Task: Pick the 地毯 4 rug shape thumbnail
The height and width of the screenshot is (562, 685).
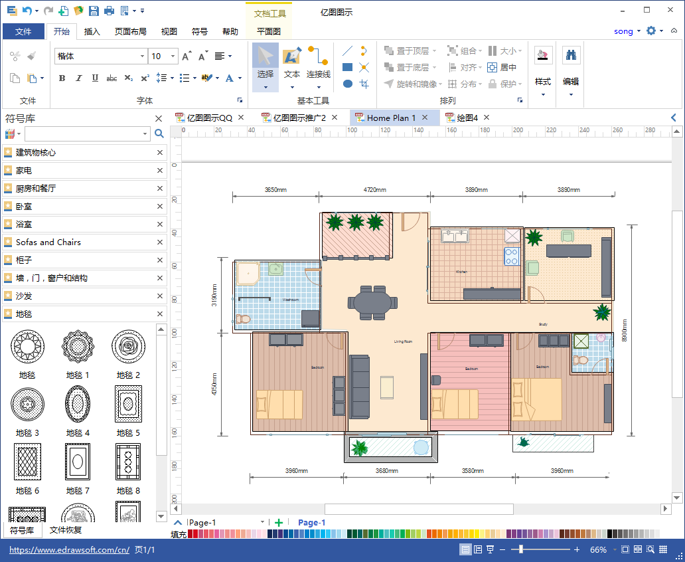Action: click(x=77, y=404)
